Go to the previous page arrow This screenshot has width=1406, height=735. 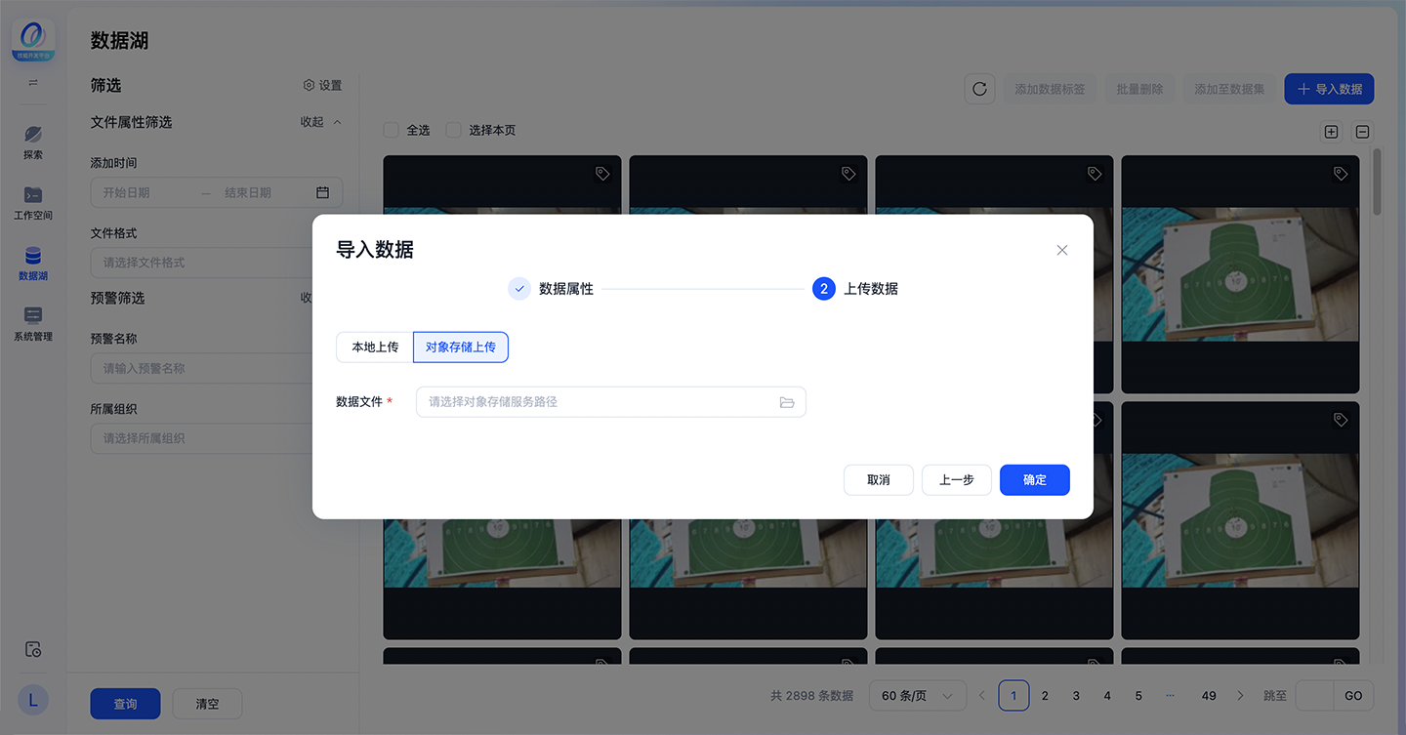point(982,696)
